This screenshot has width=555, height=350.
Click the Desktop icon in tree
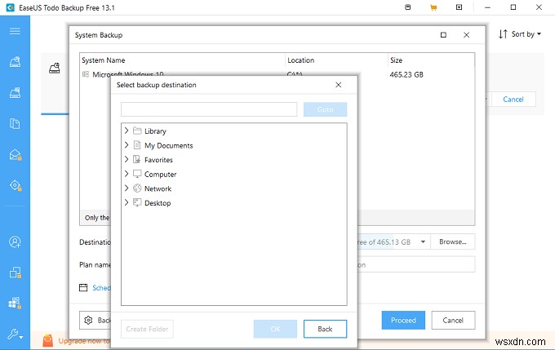coord(137,203)
